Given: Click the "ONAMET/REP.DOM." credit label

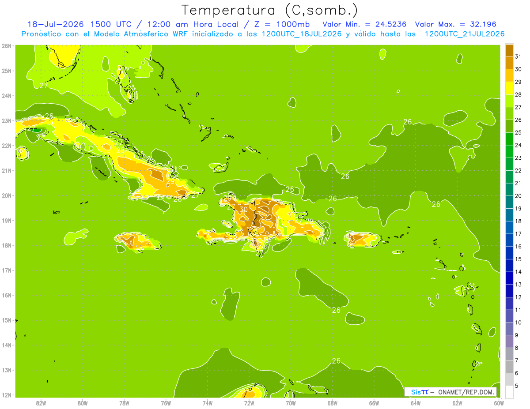Looking at the screenshot, I should point(466,392).
